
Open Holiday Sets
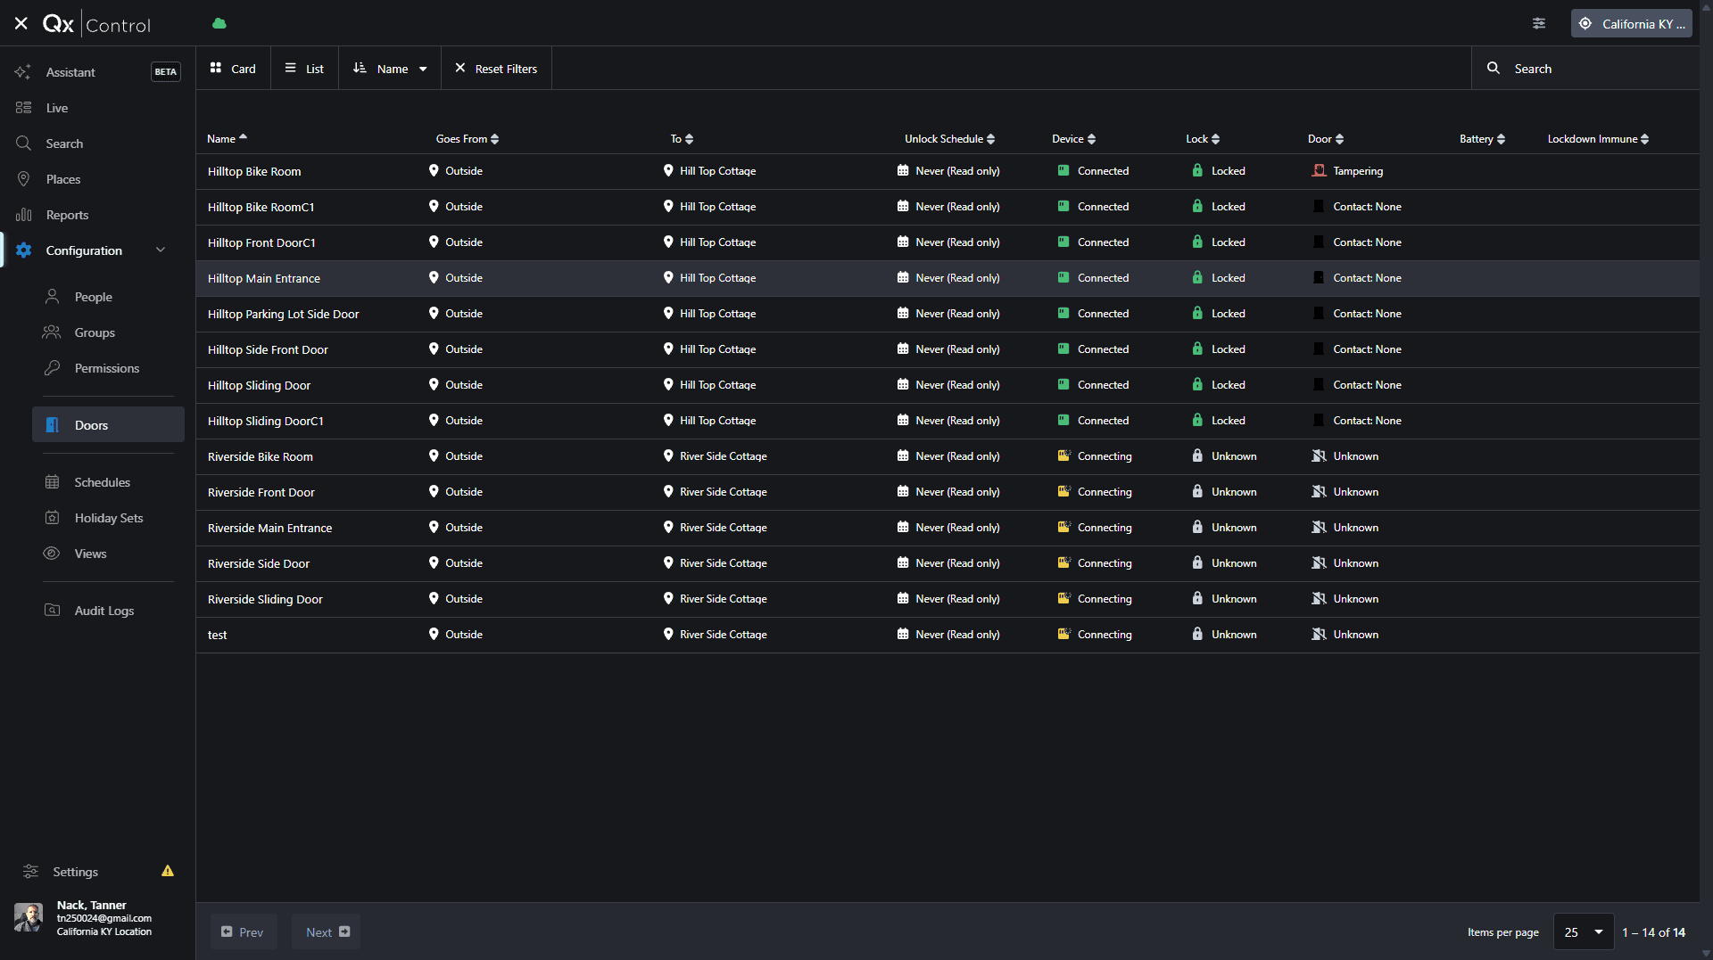[x=109, y=518]
